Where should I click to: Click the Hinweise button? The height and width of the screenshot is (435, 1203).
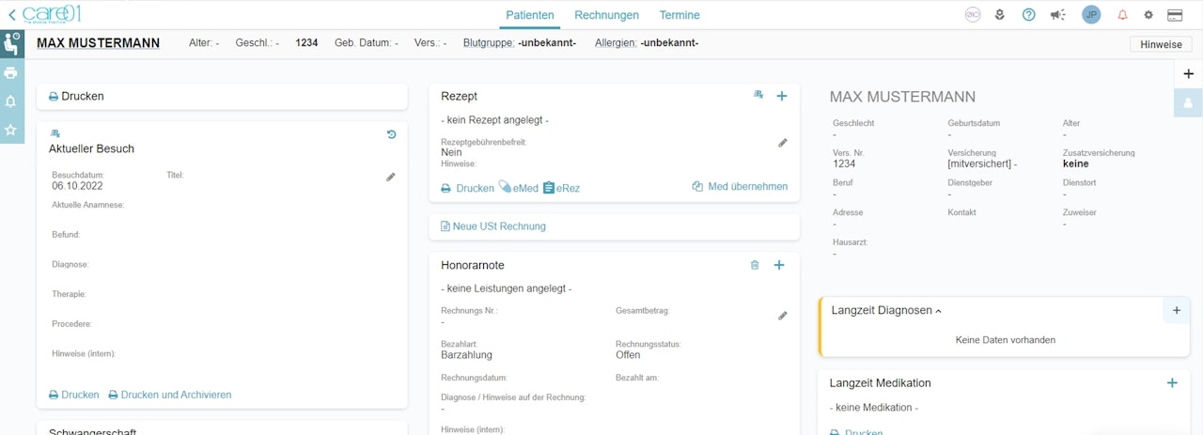point(1160,44)
